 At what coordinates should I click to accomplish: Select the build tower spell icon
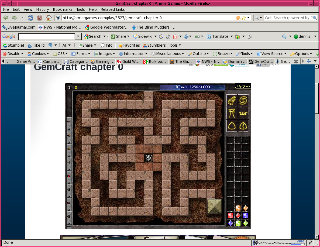[232, 113]
